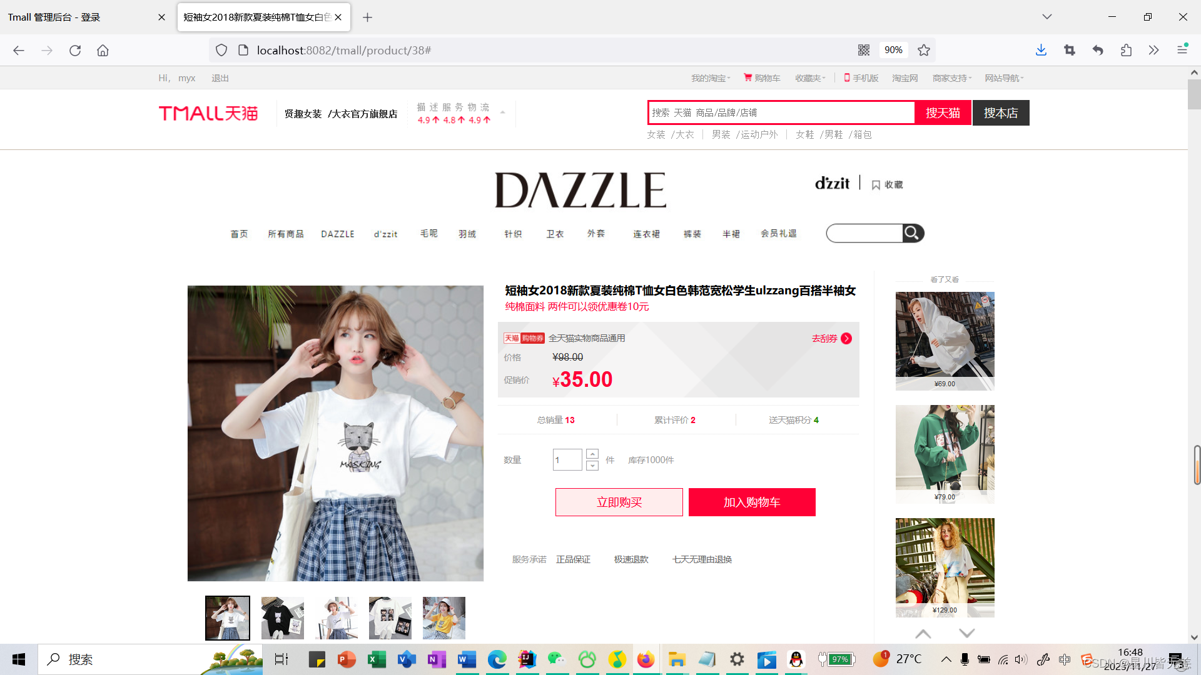Image resolution: width=1201 pixels, height=675 pixels.
Task: Click the Windows taskbar search box
Action: click(x=150, y=659)
